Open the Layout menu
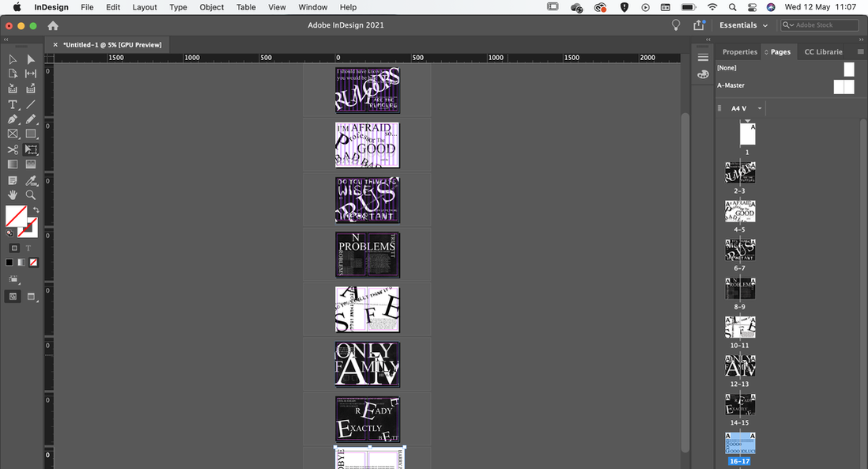 coord(145,7)
